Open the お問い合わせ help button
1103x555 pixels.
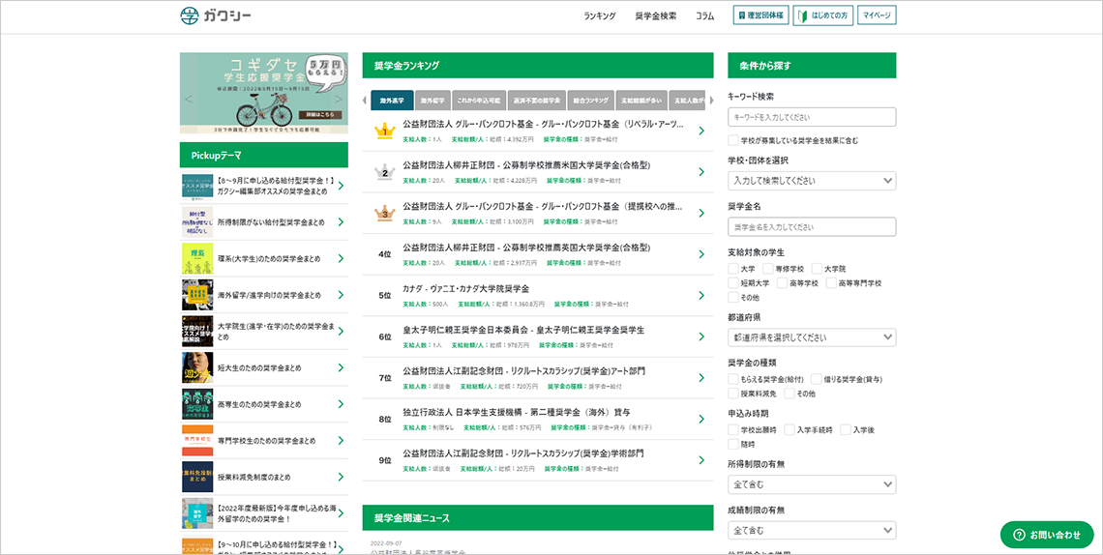pos(1047,535)
